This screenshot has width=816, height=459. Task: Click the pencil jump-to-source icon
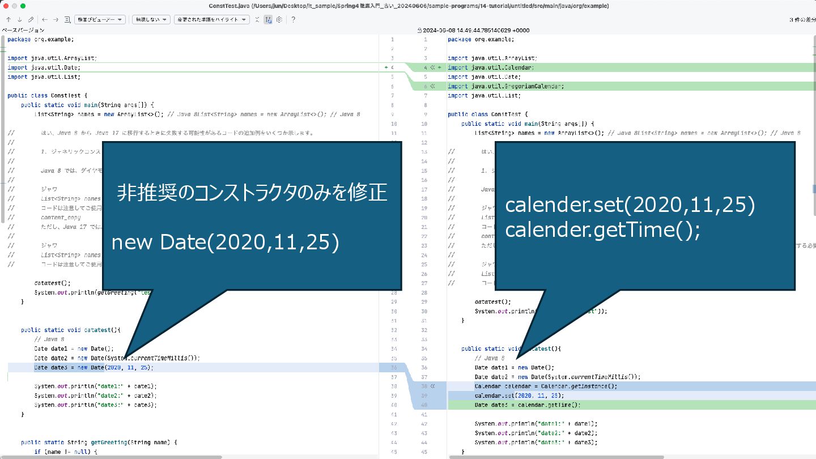click(x=31, y=19)
